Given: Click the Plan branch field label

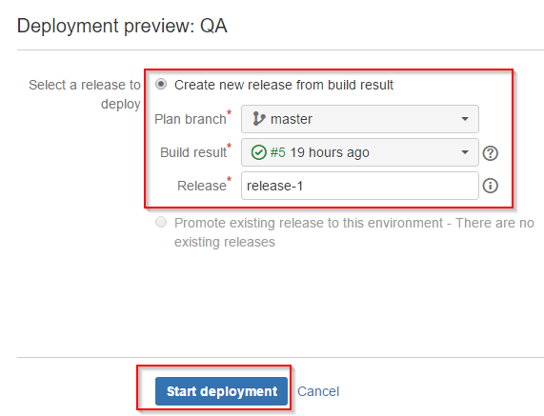Looking at the screenshot, I should [191, 119].
